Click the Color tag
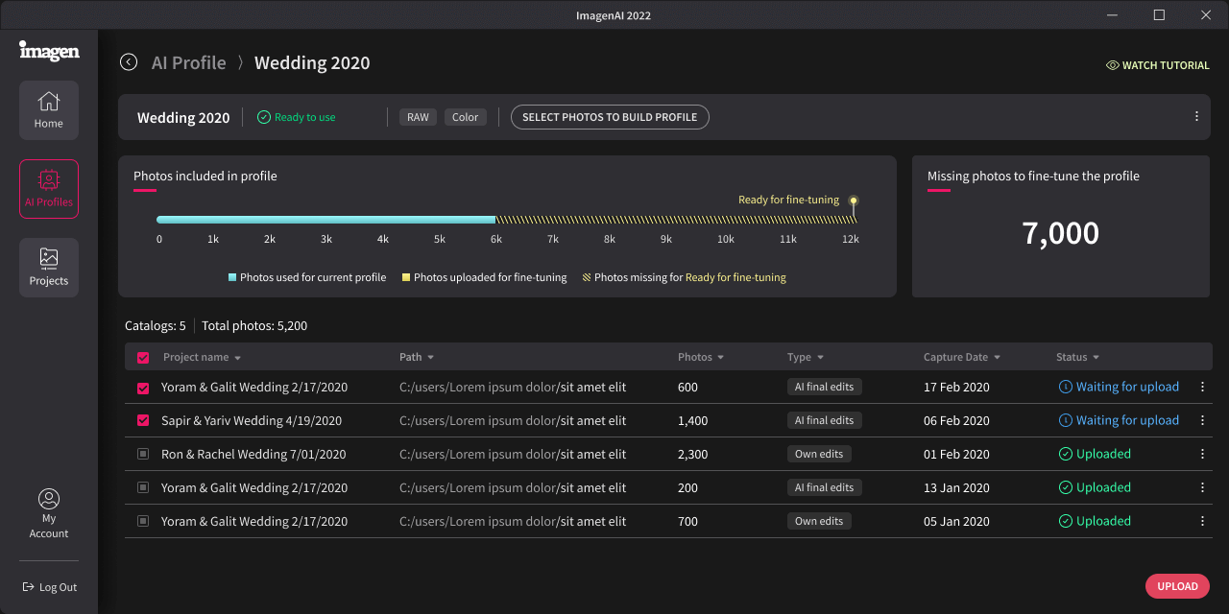 click(x=466, y=117)
